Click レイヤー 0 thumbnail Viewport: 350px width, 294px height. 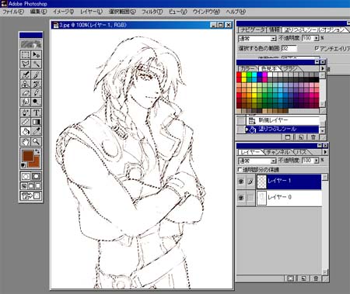click(261, 198)
